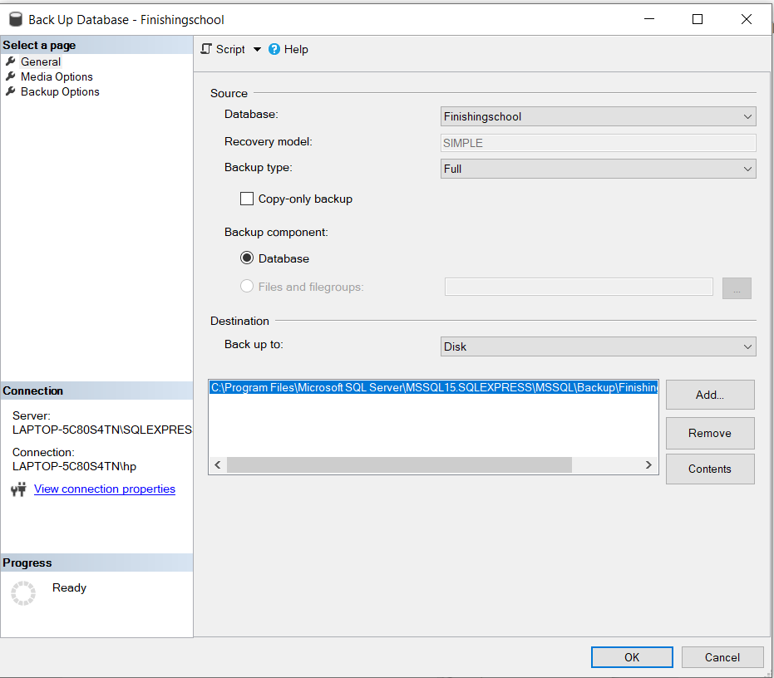Click the Add... button
Screen dimensions: 774x678
pos(710,395)
